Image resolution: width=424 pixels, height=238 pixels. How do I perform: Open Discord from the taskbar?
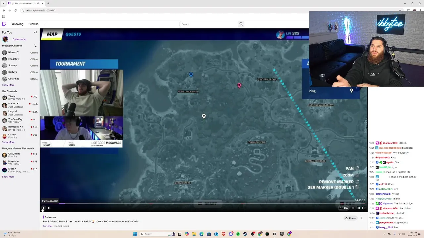(231, 234)
